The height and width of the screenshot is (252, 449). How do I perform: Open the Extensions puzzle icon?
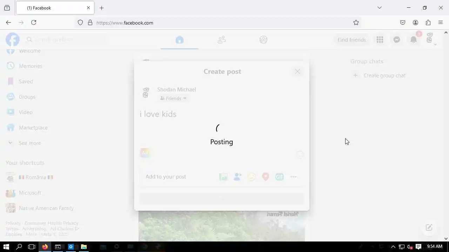click(428, 23)
